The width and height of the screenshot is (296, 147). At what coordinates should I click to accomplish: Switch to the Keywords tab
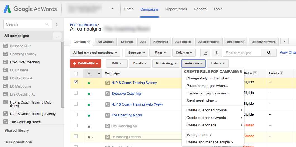161,42
